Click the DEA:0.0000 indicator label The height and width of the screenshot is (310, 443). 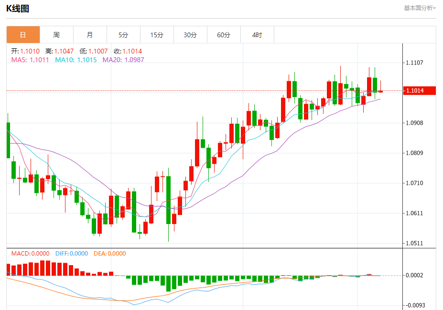(109, 254)
